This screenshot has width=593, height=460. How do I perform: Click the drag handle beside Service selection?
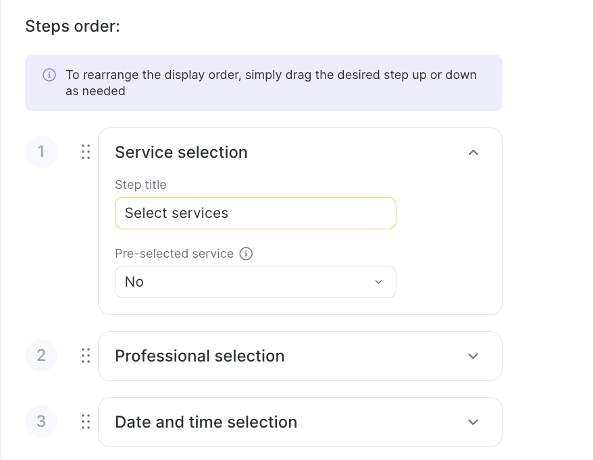coord(86,152)
